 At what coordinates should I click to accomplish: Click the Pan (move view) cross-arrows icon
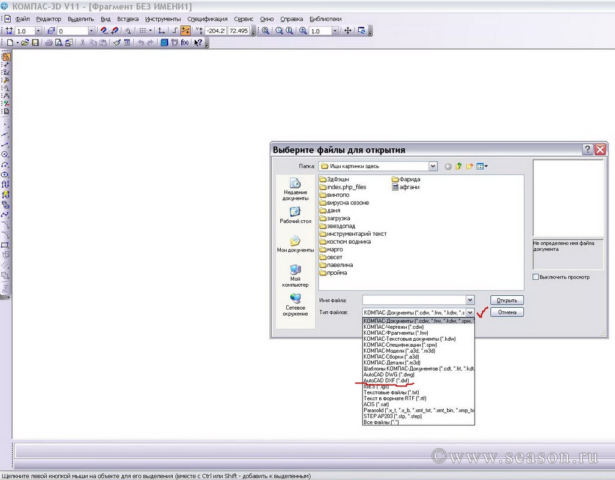click(x=347, y=31)
